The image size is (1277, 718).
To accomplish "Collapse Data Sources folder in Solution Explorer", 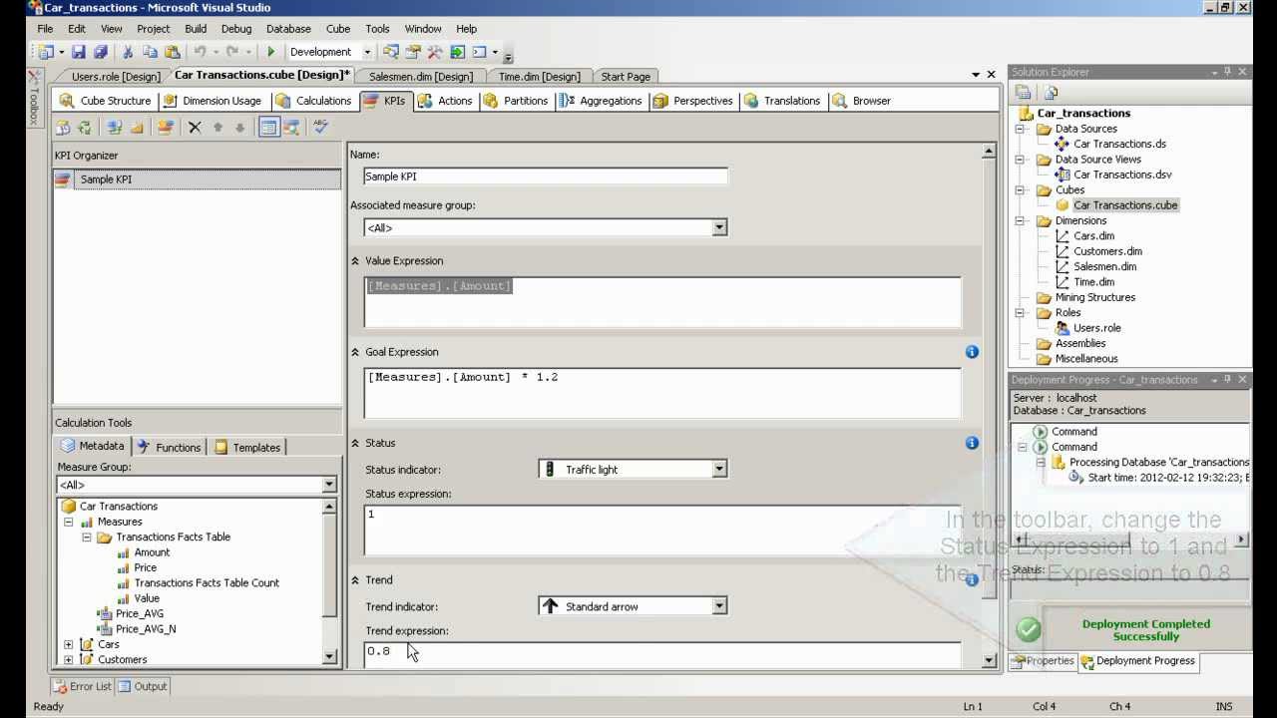I will 1020,129.
